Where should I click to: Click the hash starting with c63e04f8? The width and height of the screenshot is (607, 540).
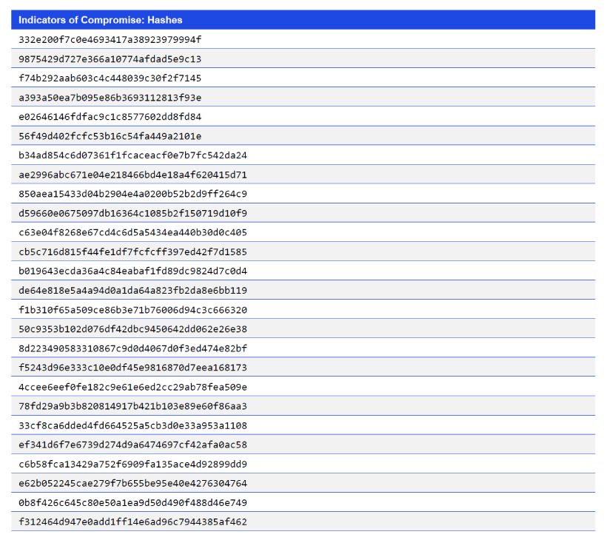pyautogui.click(x=133, y=232)
